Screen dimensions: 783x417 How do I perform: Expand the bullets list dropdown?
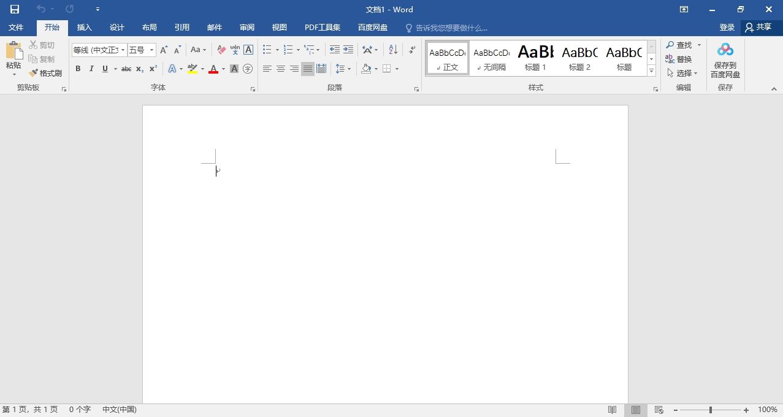click(x=276, y=49)
